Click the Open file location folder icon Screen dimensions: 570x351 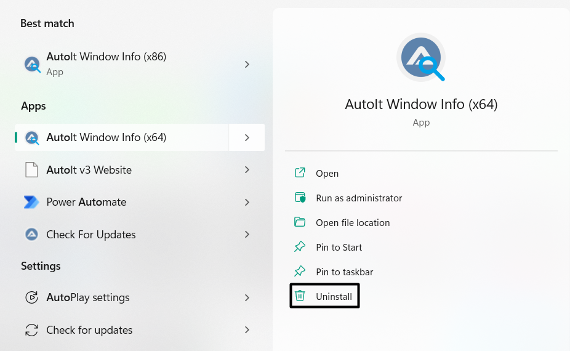(x=300, y=222)
